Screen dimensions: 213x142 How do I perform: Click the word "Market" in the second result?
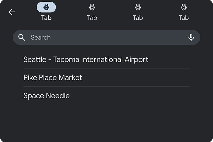tap(70, 78)
